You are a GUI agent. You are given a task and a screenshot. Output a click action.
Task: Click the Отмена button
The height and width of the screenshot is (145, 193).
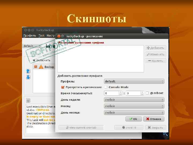coord(154,119)
